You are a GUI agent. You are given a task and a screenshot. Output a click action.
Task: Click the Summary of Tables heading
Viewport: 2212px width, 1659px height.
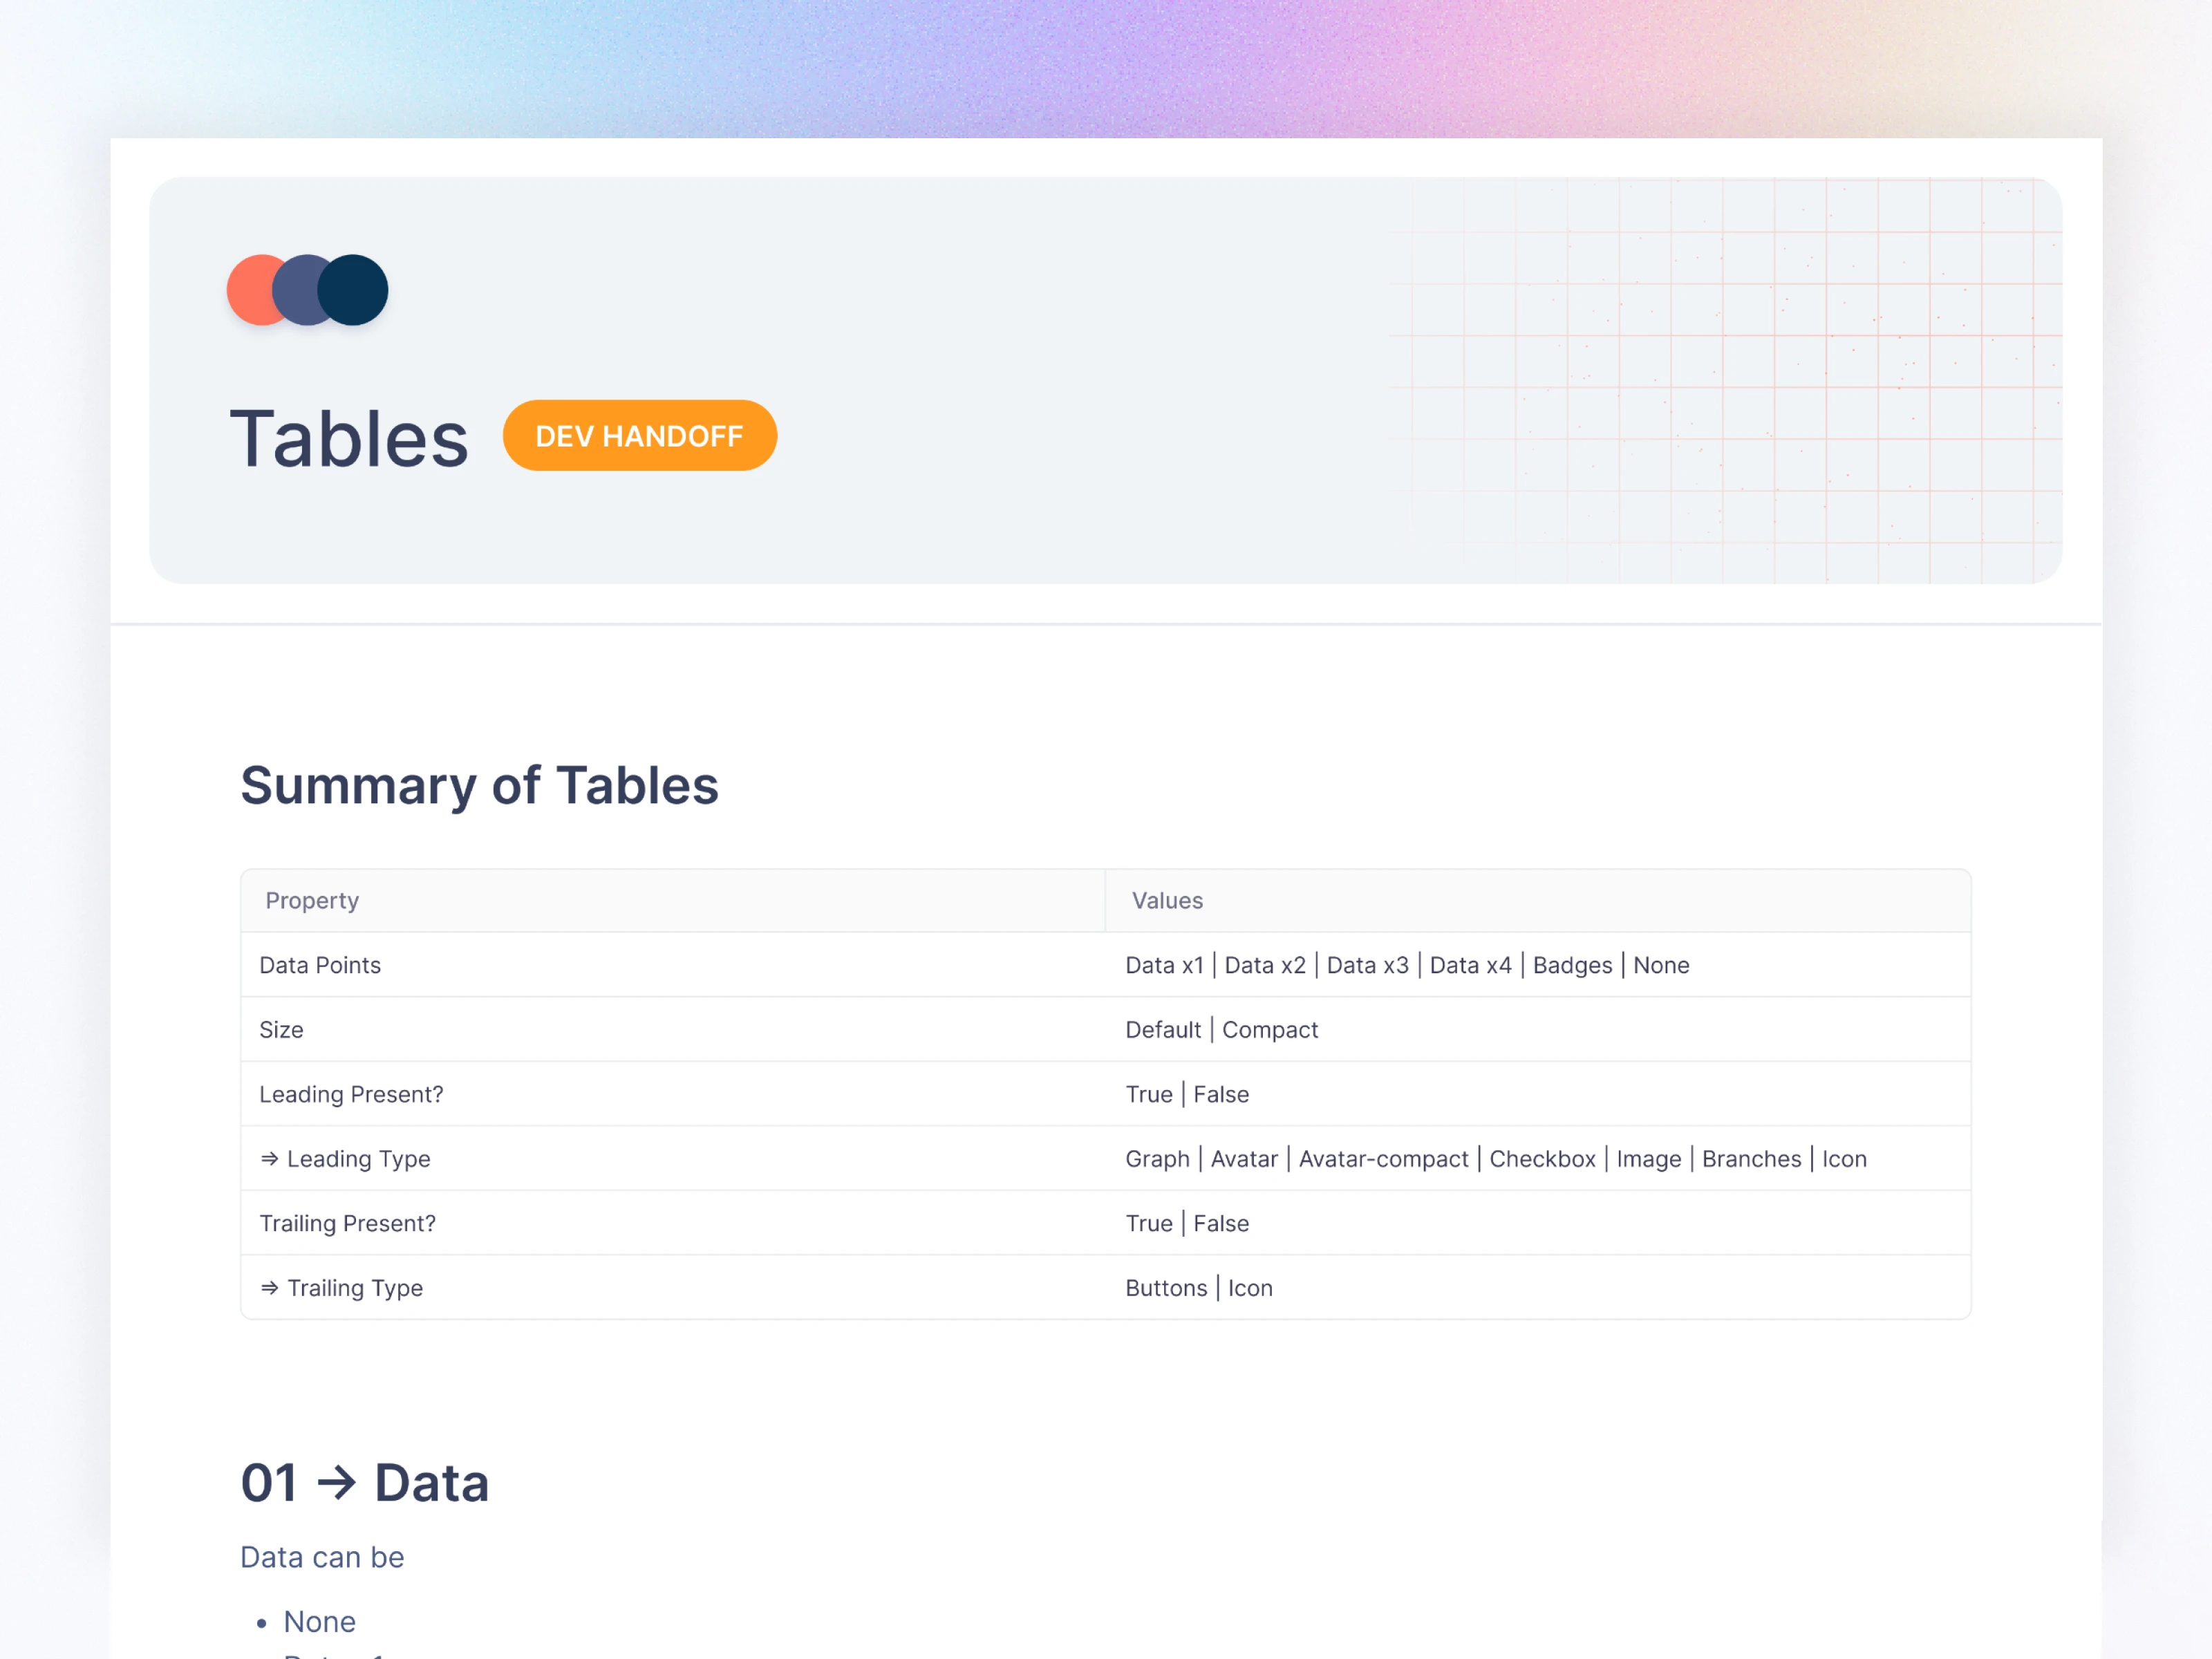[479, 785]
